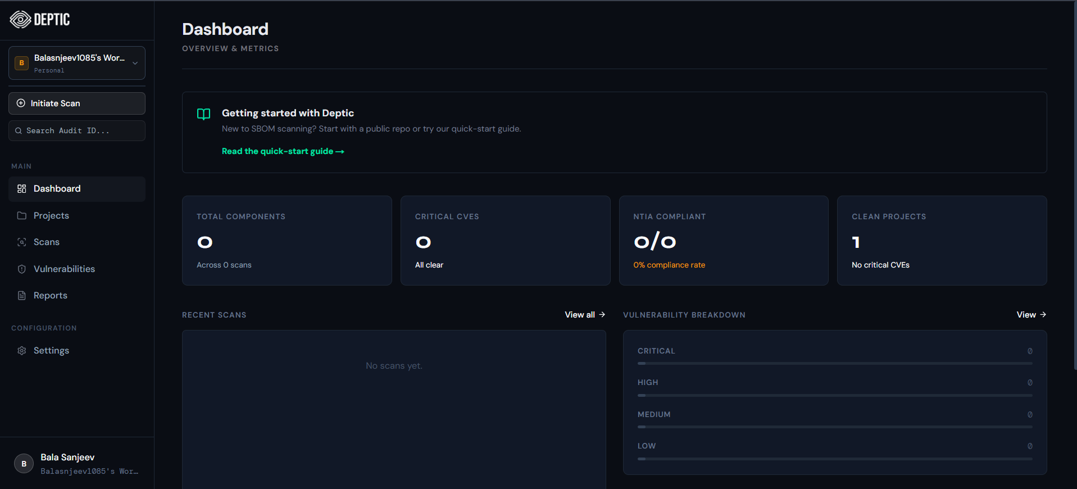Screen dimensions: 1077x489
Task: Click the arrow next to View all
Action: tap(602, 315)
